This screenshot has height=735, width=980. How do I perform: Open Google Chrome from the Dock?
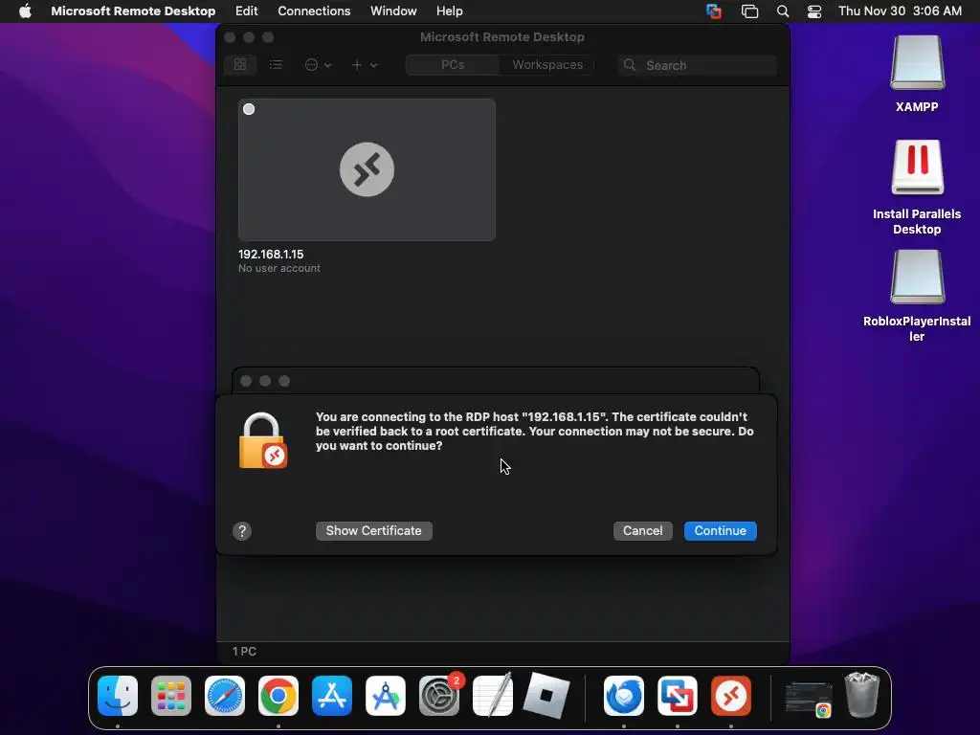[x=278, y=696]
